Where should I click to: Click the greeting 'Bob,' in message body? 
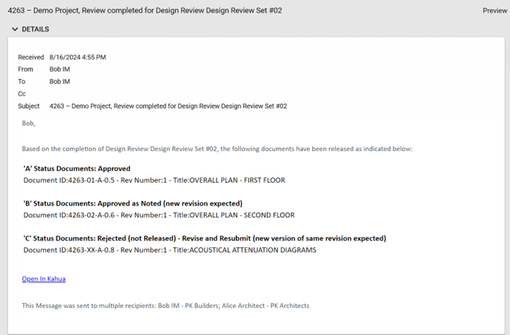[x=28, y=123]
